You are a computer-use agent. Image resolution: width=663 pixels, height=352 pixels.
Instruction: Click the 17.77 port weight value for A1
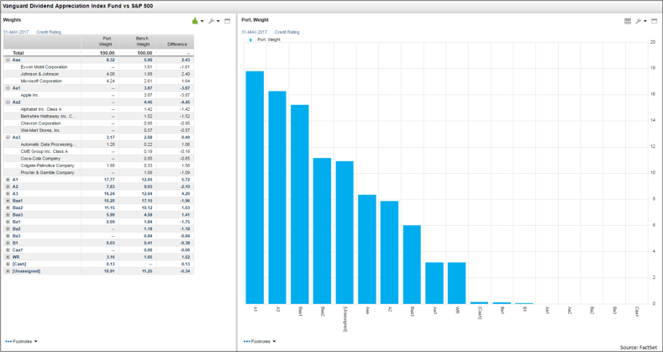[x=109, y=180]
